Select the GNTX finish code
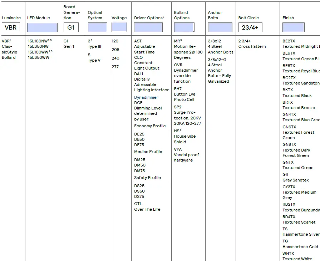 click(x=288, y=162)
